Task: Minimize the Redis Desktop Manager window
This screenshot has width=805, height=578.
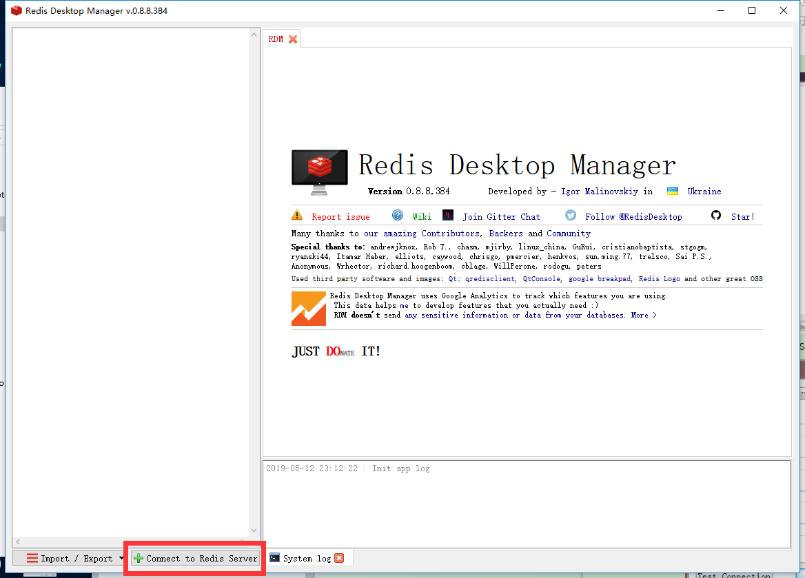Action: tap(721, 10)
